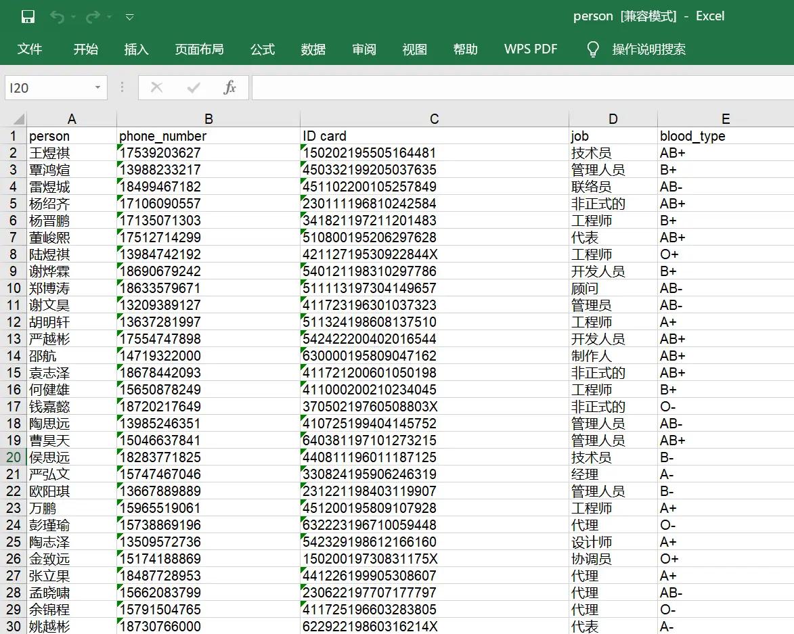
Task: Click the lightbulb icon next to 操作说明搜索
Action: [592, 49]
